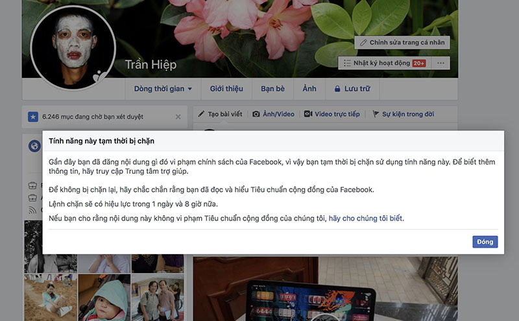Go to the Ảnh tab
Screen dimensions: 519x321
click(309, 89)
